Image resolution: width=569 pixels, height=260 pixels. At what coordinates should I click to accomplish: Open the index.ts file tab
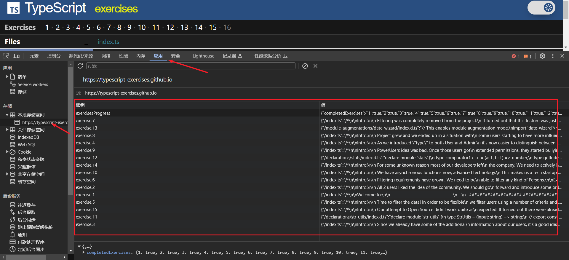point(108,42)
